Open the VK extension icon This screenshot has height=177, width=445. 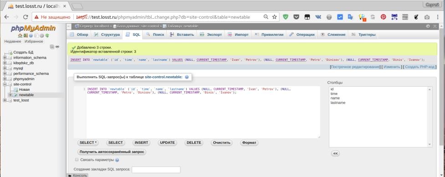[x=318, y=17]
